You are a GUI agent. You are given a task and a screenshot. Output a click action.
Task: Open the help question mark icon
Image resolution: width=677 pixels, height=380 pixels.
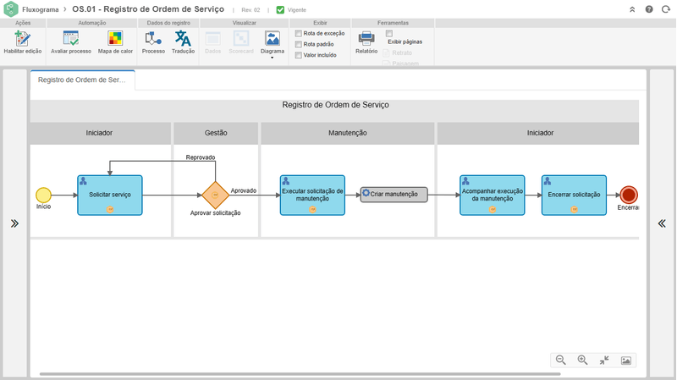pyautogui.click(x=649, y=9)
